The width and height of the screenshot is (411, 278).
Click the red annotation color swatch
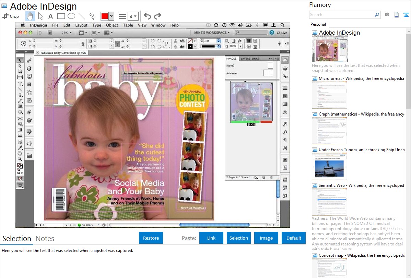click(105, 16)
